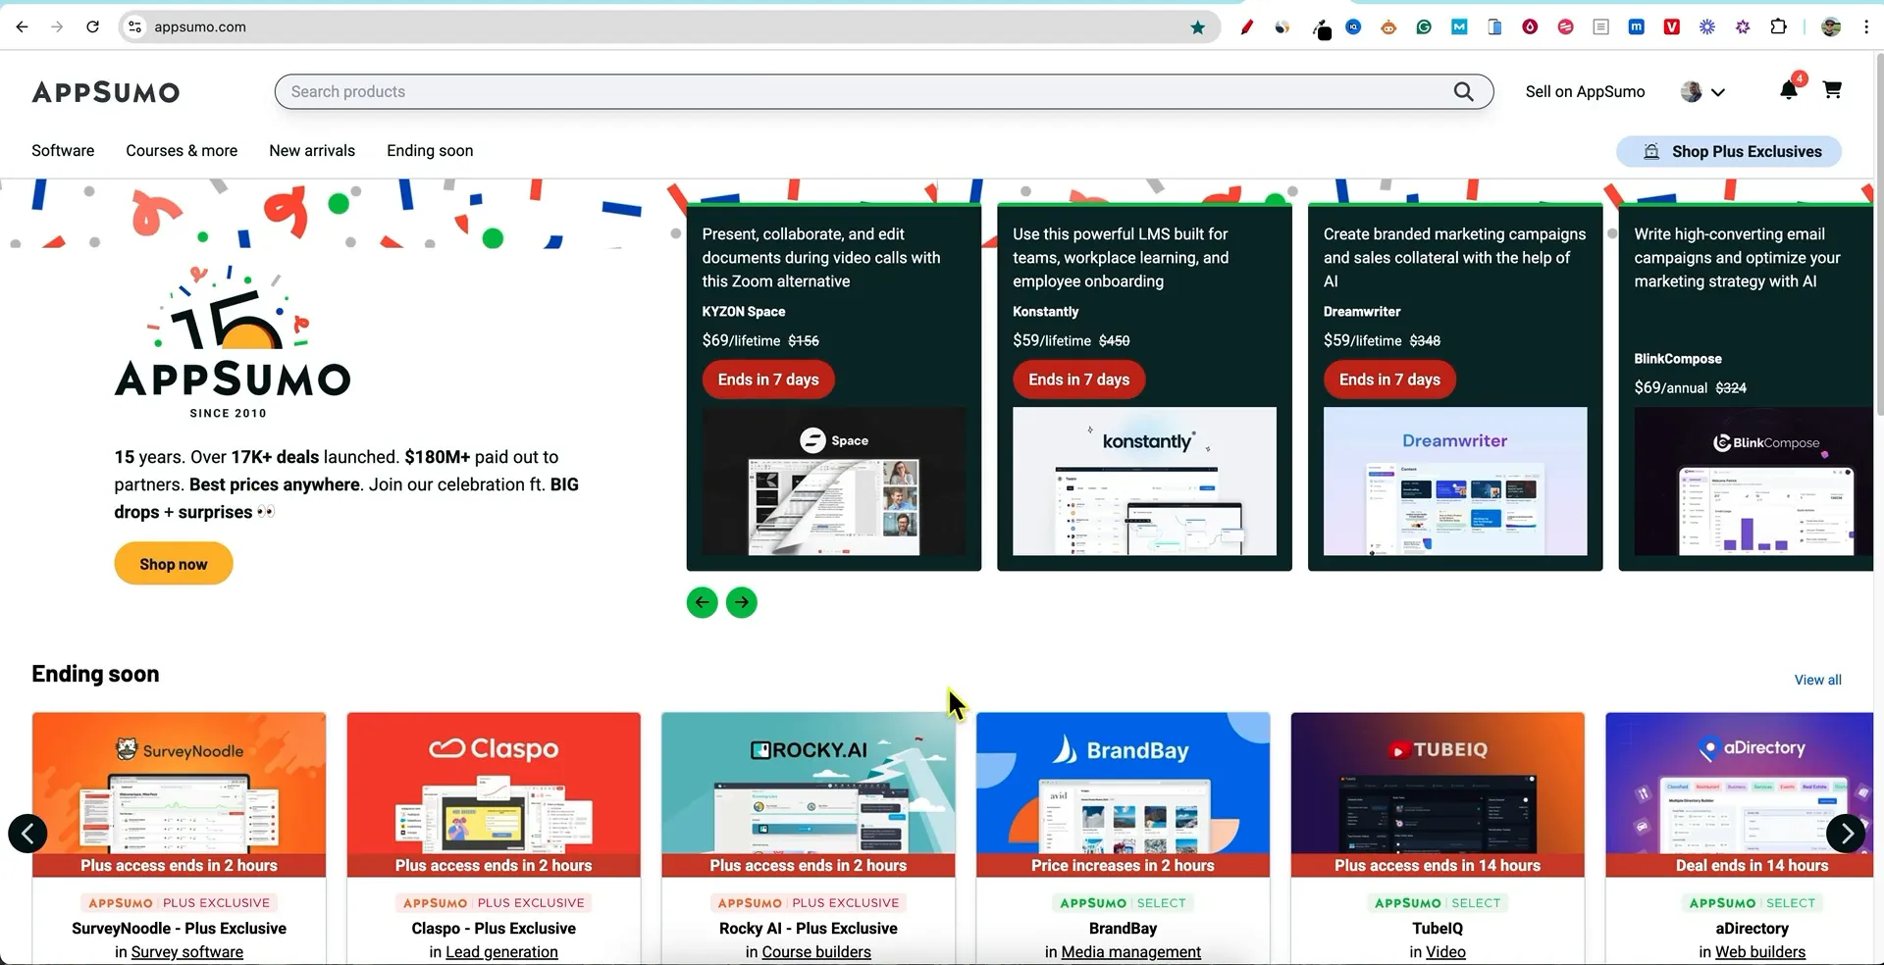
Task: Click the Shop now button
Action: pyautogui.click(x=174, y=564)
